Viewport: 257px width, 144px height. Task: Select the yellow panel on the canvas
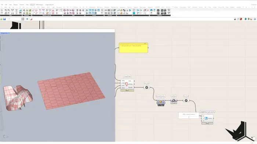click(x=133, y=48)
